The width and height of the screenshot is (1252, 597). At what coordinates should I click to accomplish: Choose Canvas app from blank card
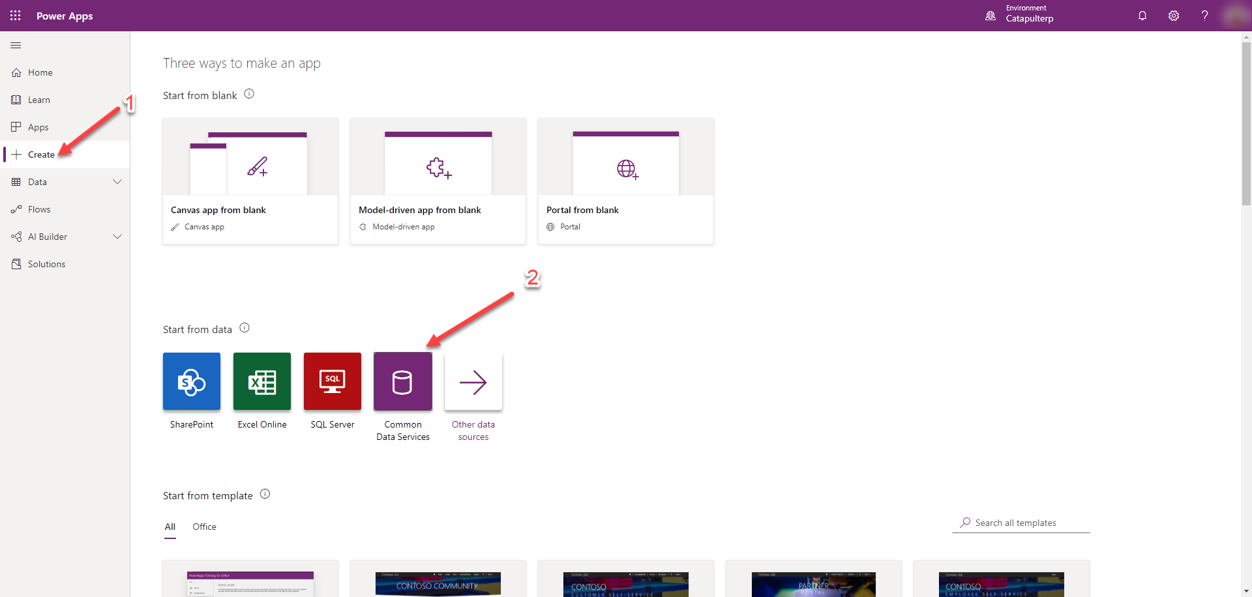[250, 181]
